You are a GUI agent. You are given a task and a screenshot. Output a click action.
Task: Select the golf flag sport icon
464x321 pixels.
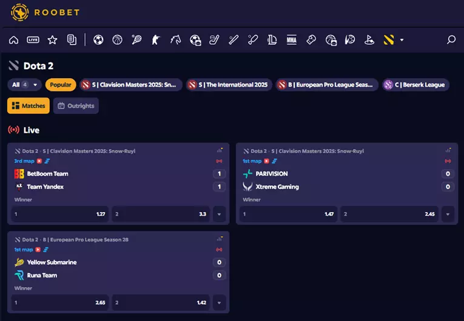click(369, 39)
